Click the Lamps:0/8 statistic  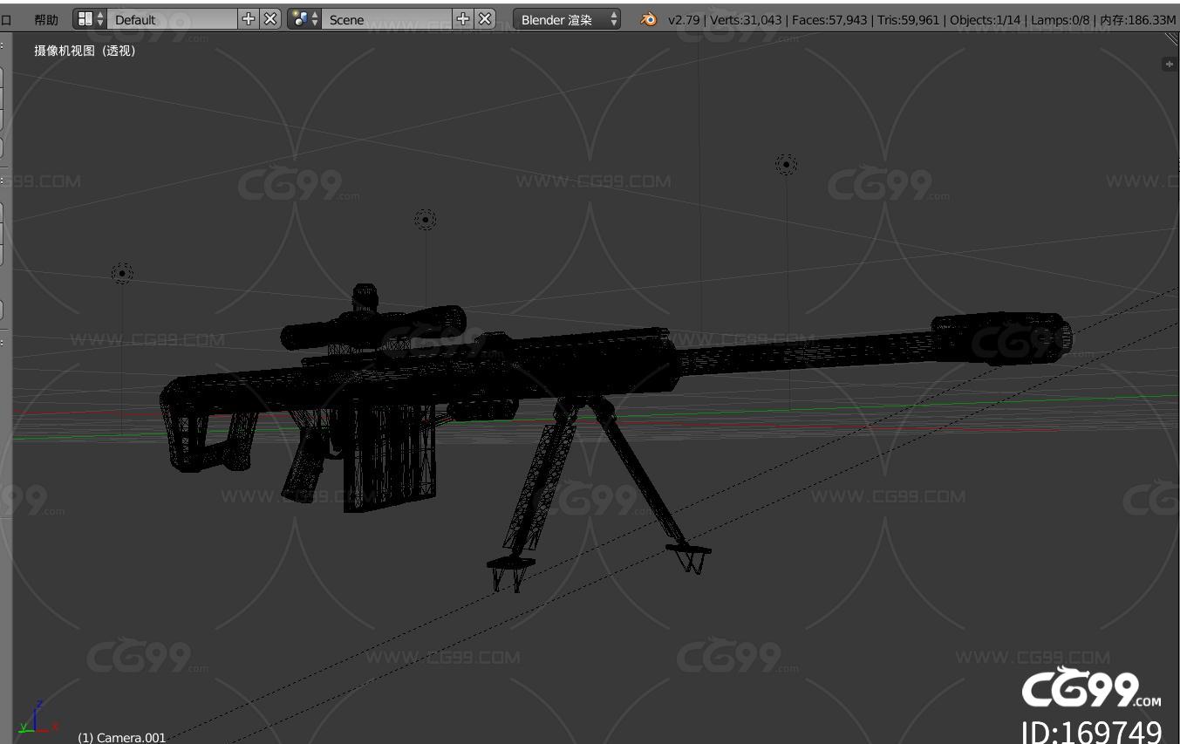[1060, 19]
